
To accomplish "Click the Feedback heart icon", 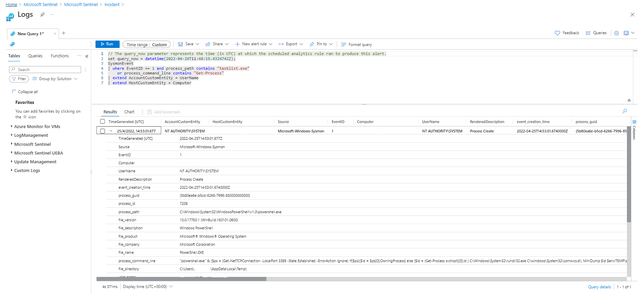I will (557, 33).
